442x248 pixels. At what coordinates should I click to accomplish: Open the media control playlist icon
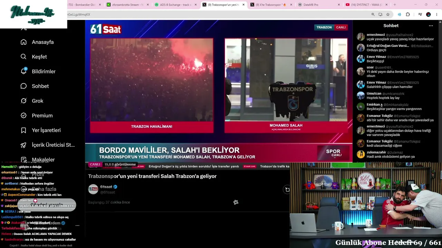tap(420, 14)
